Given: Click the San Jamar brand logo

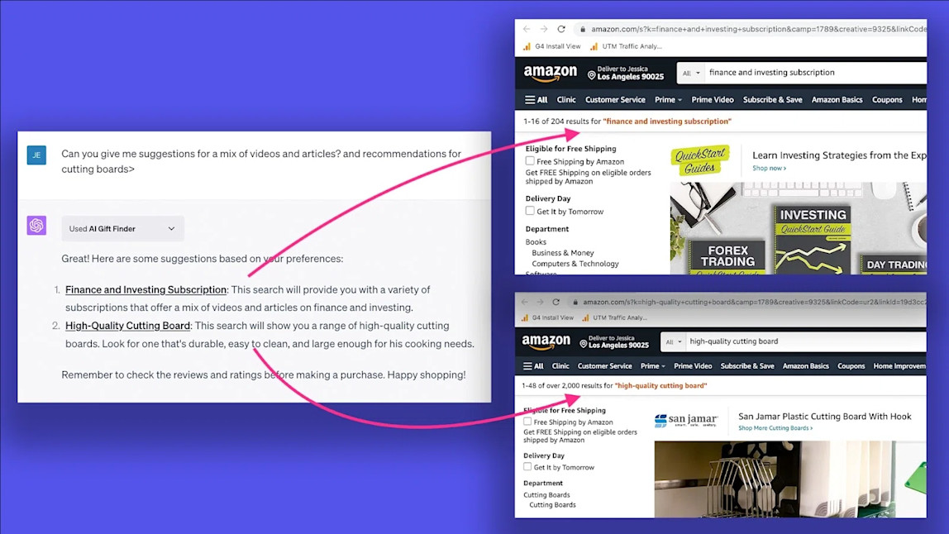Looking at the screenshot, I should (x=686, y=420).
